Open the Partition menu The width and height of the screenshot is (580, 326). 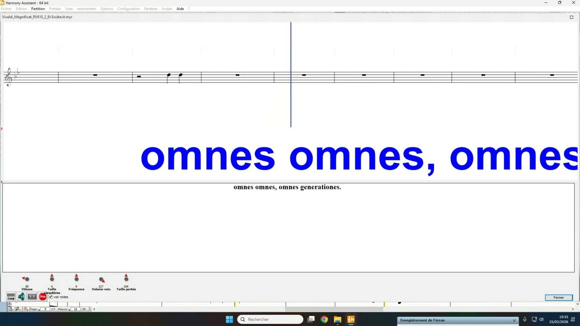[x=38, y=9]
